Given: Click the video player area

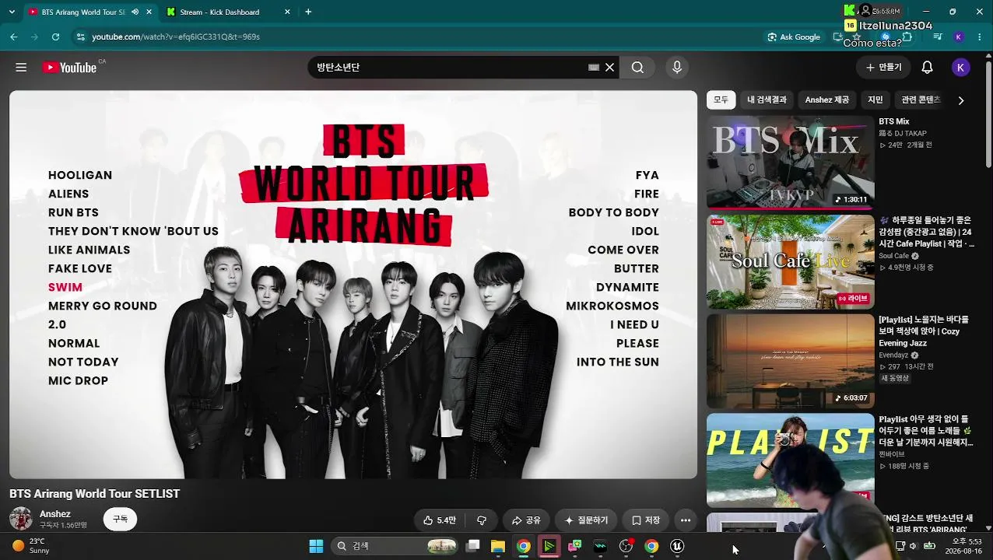Looking at the screenshot, I should click(353, 285).
